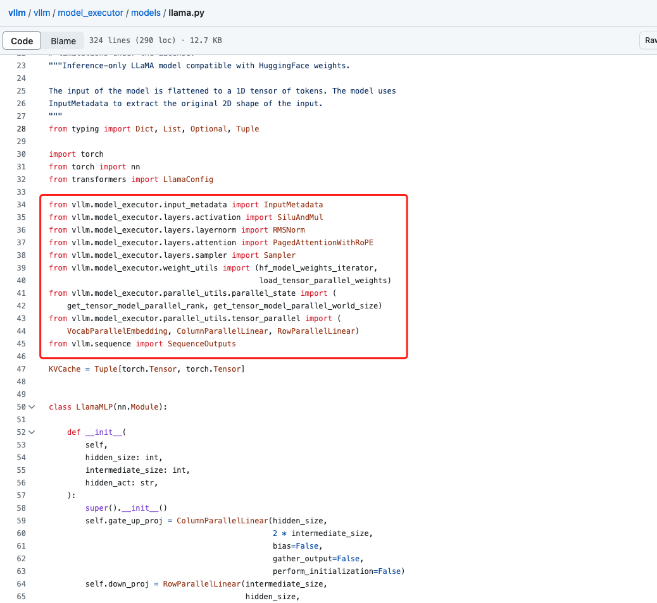Viewport: 657px width, 603px height.
Task: Switch to the Blame view tab
Action: point(63,41)
